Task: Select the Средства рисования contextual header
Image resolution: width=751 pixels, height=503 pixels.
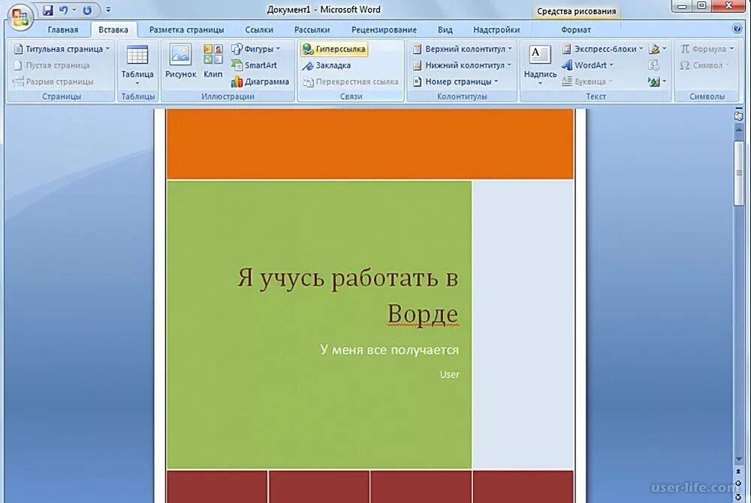Action: pos(576,11)
